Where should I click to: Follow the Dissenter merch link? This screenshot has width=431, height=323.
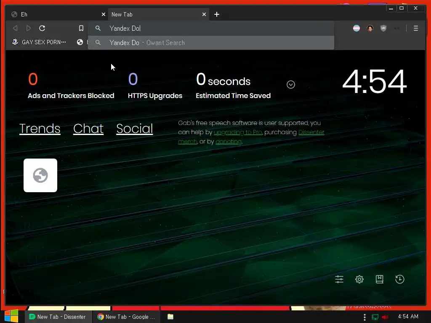click(x=251, y=137)
